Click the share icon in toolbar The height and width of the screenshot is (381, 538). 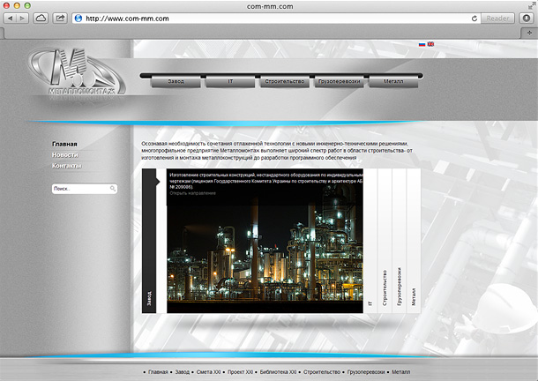point(60,19)
